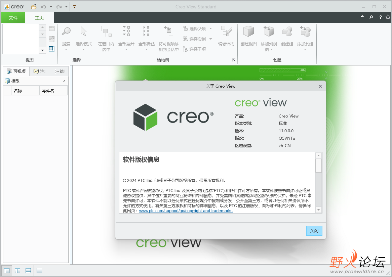Switch to the 结 structure panel tab
392x277 pixels.
[59, 72]
